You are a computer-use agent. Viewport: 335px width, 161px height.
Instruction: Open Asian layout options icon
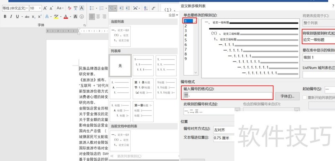click(135, 8)
